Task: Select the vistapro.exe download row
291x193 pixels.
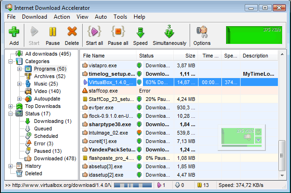Action: [x=179, y=65]
